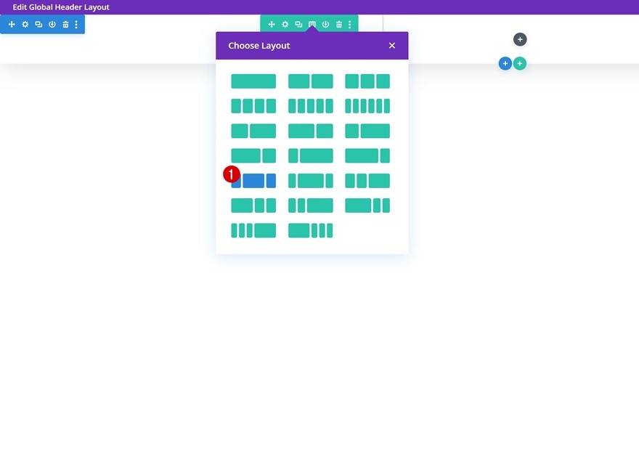The height and width of the screenshot is (451, 639).
Task: Click the green row column-layout icon
Action: [x=312, y=25]
